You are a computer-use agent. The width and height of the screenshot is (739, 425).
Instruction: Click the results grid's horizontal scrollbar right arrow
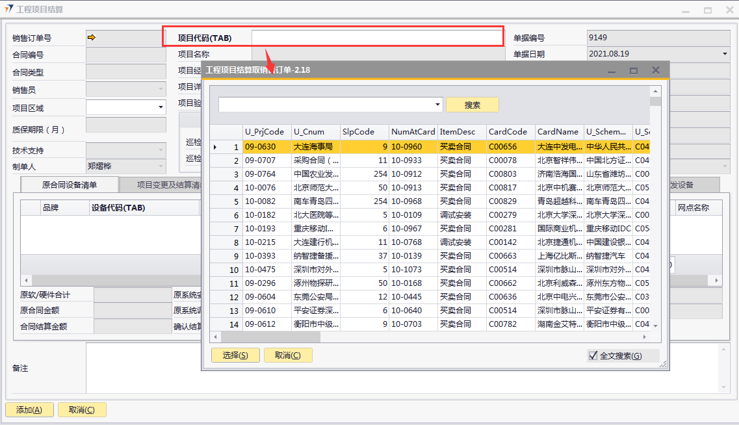[644, 337]
